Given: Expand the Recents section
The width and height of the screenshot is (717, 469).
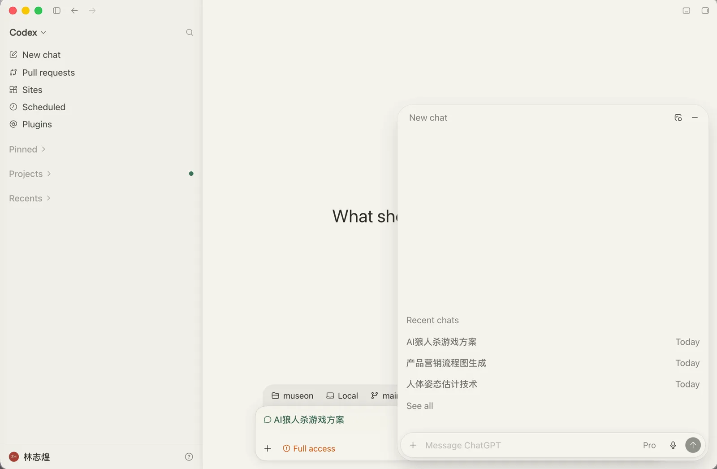Looking at the screenshot, I should point(30,198).
